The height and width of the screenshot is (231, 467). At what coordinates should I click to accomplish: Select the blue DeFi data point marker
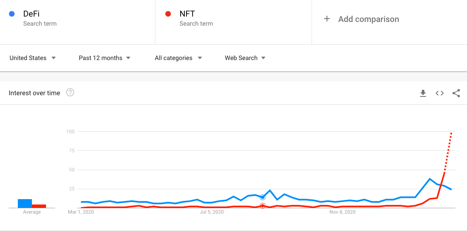pos(262,197)
